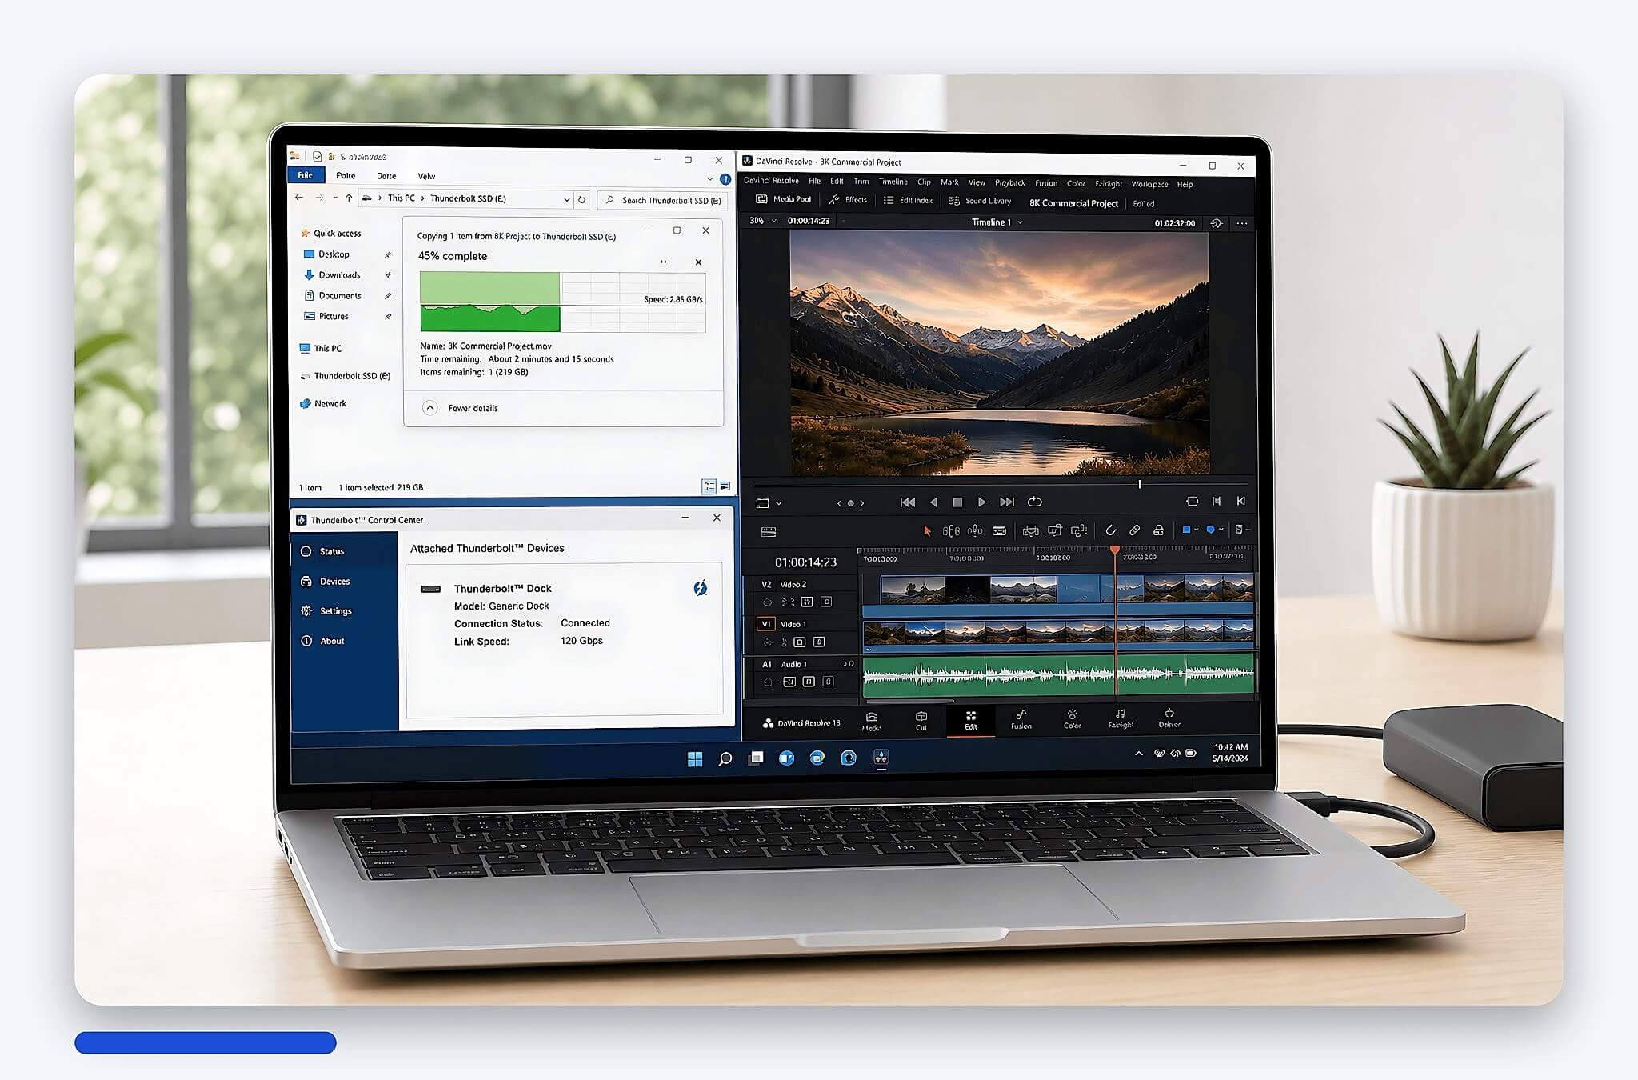Refresh the Thunderbolt SSD folder view
Image resolution: width=1638 pixels, height=1080 pixels.
[582, 199]
